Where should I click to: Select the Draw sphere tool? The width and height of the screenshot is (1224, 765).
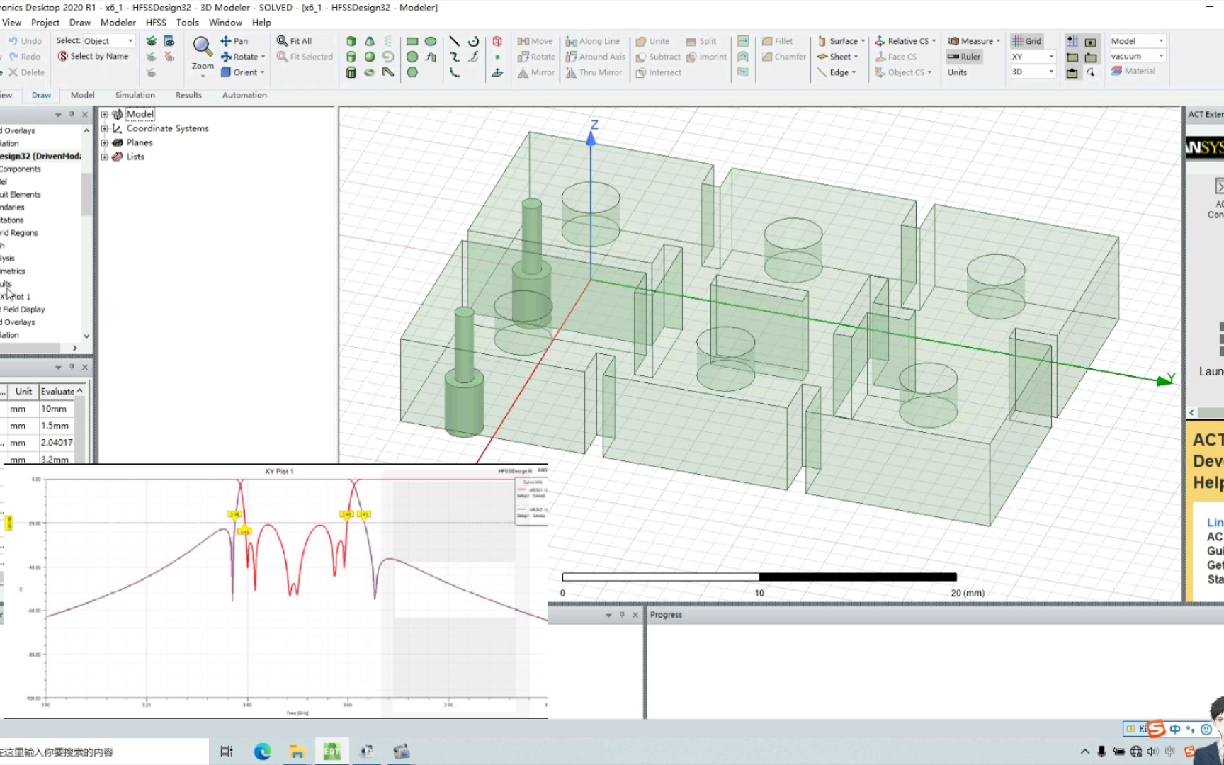coord(369,57)
